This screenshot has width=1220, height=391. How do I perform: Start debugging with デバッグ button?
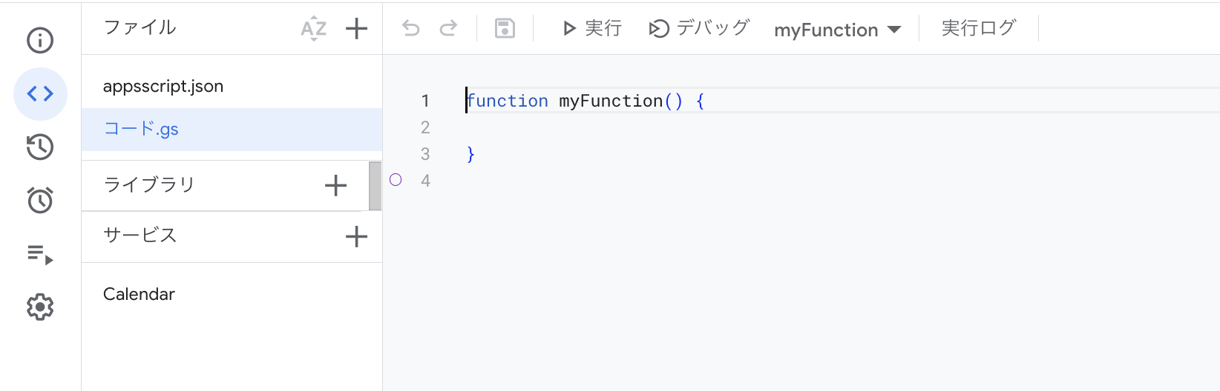point(699,29)
